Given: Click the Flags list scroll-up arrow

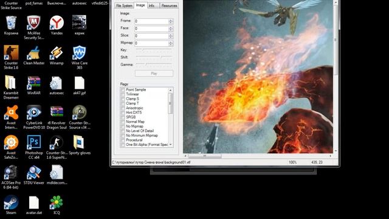Looking at the screenshot, I should (170, 90).
